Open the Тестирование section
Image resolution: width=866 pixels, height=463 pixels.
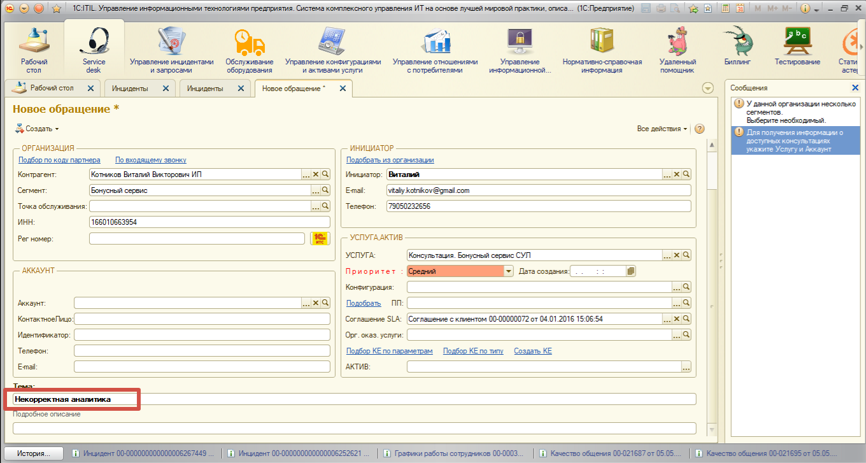click(797, 45)
